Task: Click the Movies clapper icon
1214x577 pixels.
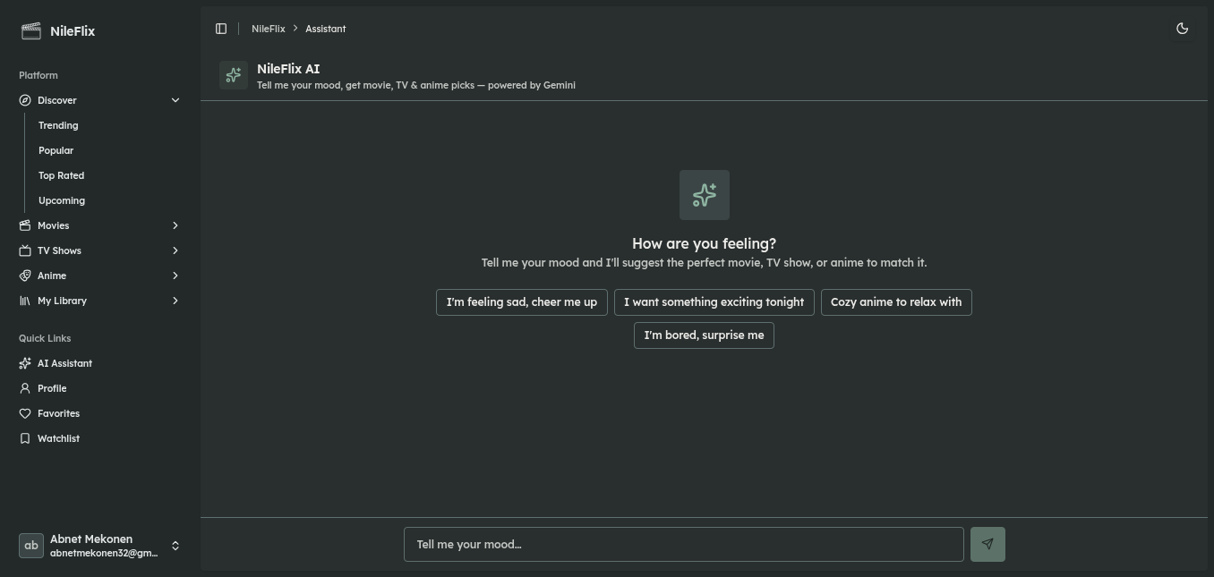Action: pyautogui.click(x=25, y=225)
